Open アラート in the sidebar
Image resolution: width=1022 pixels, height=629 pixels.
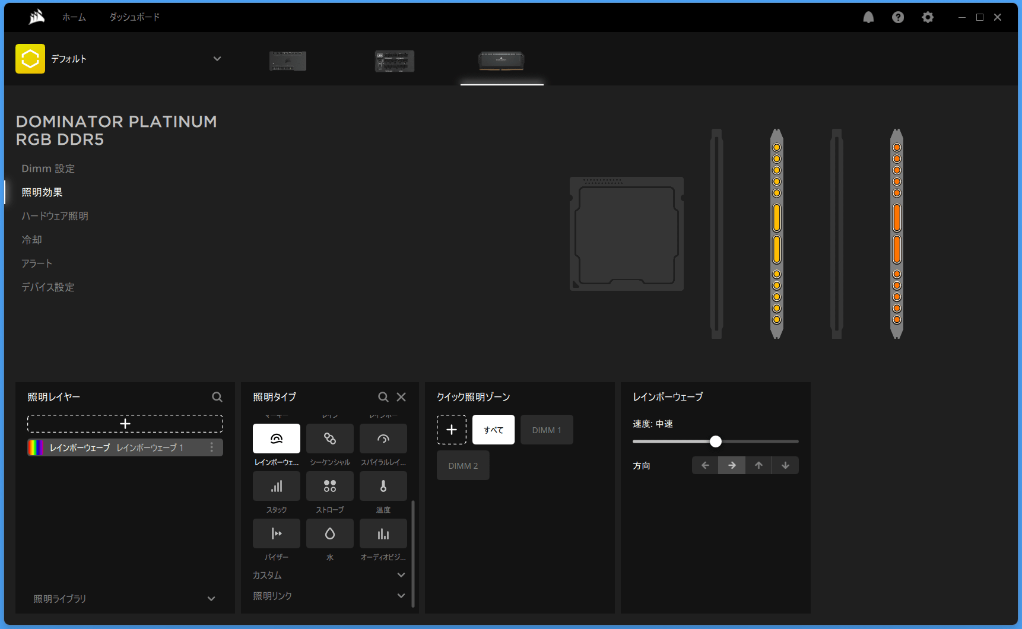click(37, 263)
